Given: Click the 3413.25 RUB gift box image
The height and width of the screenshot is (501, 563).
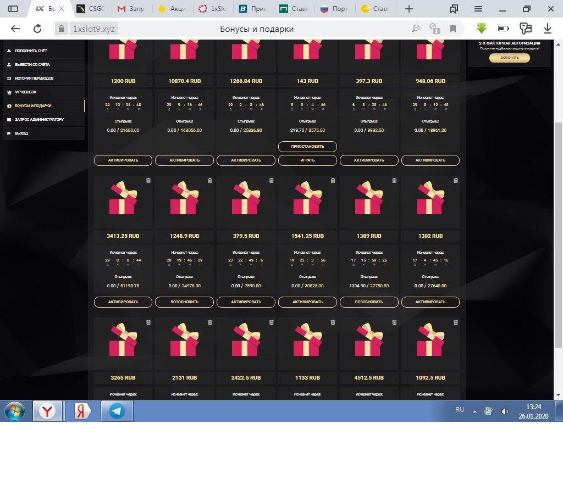Looking at the screenshot, I should point(123,198).
